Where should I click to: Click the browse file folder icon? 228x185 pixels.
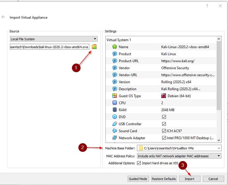tap(94, 47)
